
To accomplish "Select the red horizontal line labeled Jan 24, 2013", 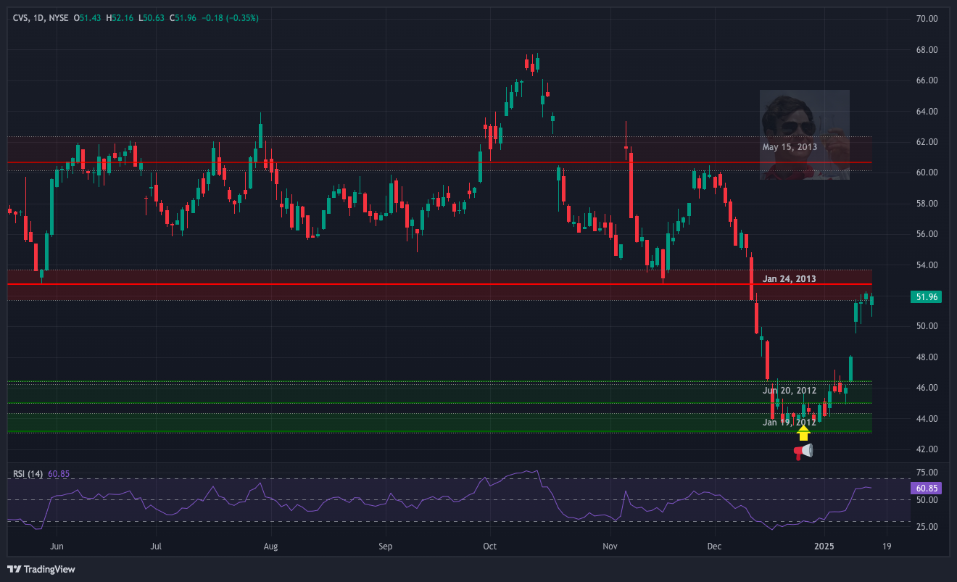I will pyautogui.click(x=439, y=284).
